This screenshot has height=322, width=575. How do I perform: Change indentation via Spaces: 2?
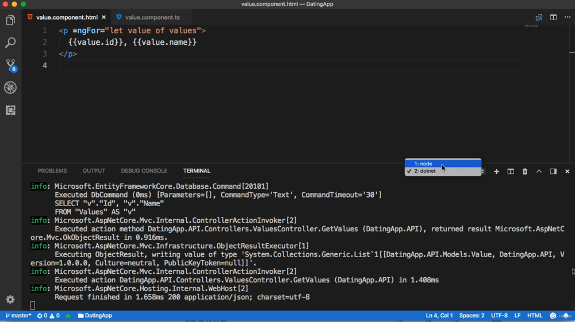[x=471, y=316]
